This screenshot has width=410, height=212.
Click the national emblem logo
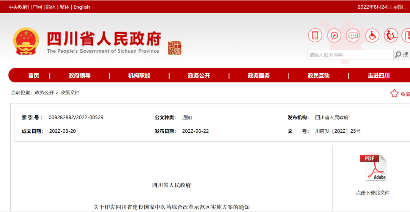click(x=26, y=41)
